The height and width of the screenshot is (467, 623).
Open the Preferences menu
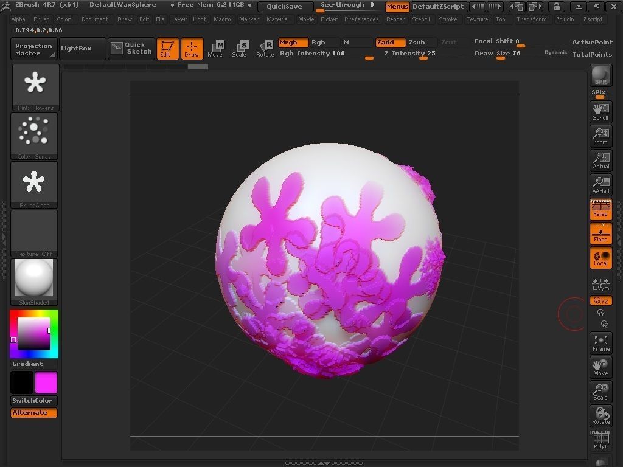361,19
